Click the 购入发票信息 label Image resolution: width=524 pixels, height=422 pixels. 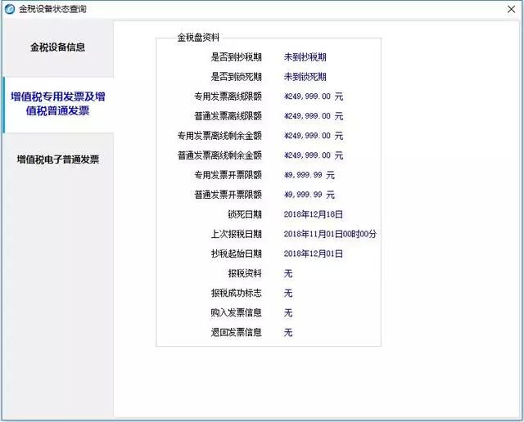click(x=237, y=313)
